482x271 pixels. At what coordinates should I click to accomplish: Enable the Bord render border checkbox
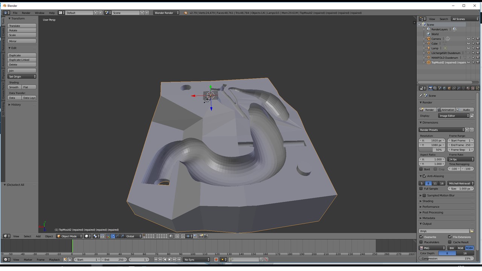(421, 169)
